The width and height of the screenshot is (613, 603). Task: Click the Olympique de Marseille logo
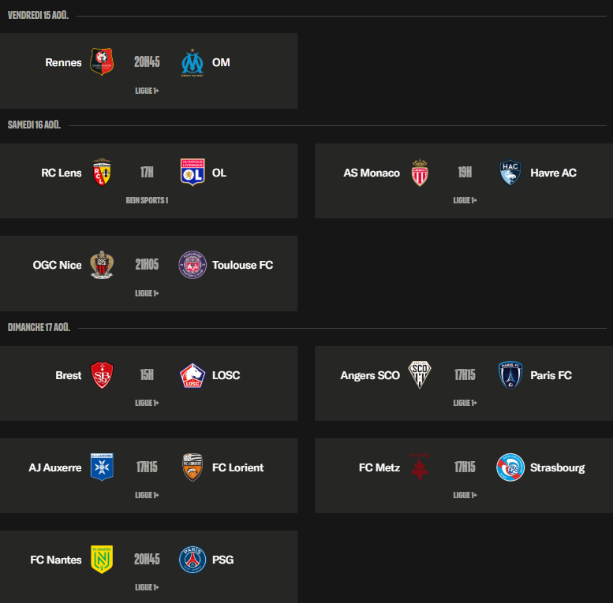tap(192, 62)
